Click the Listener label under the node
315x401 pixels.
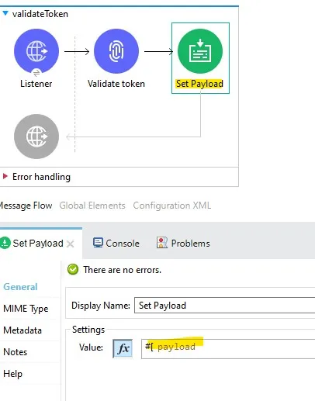tap(36, 84)
